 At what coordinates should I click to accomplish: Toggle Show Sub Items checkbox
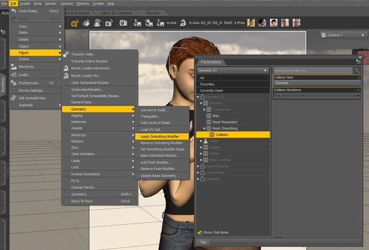[x=199, y=232]
